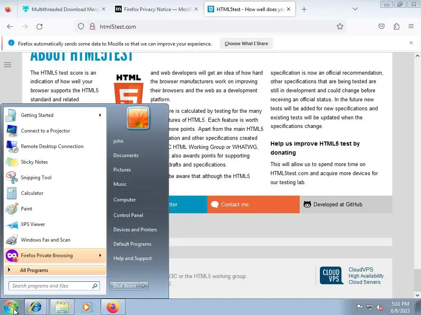This screenshot has height=315, width=421.
Task: Open shut down options arrow
Action: [143, 286]
